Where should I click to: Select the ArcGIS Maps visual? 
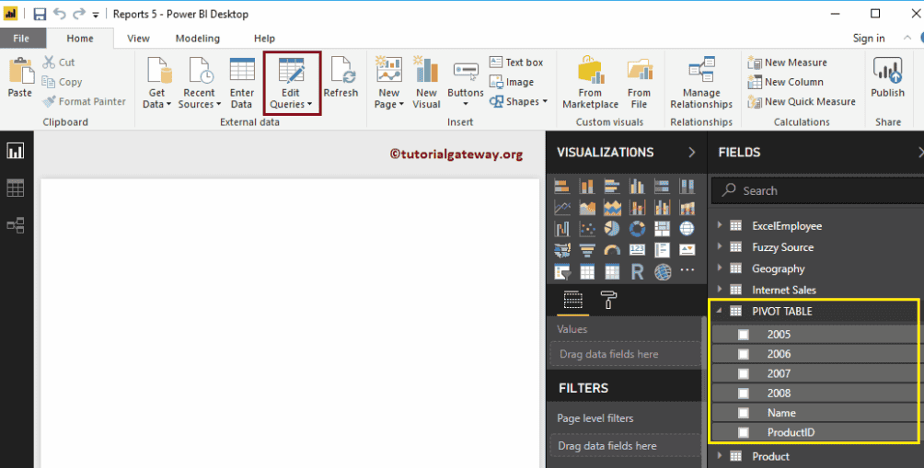[662, 271]
